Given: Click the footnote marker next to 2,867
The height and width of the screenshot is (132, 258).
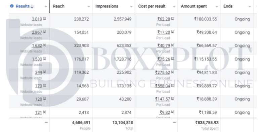Looking at the screenshot, I should [x=44, y=32].
